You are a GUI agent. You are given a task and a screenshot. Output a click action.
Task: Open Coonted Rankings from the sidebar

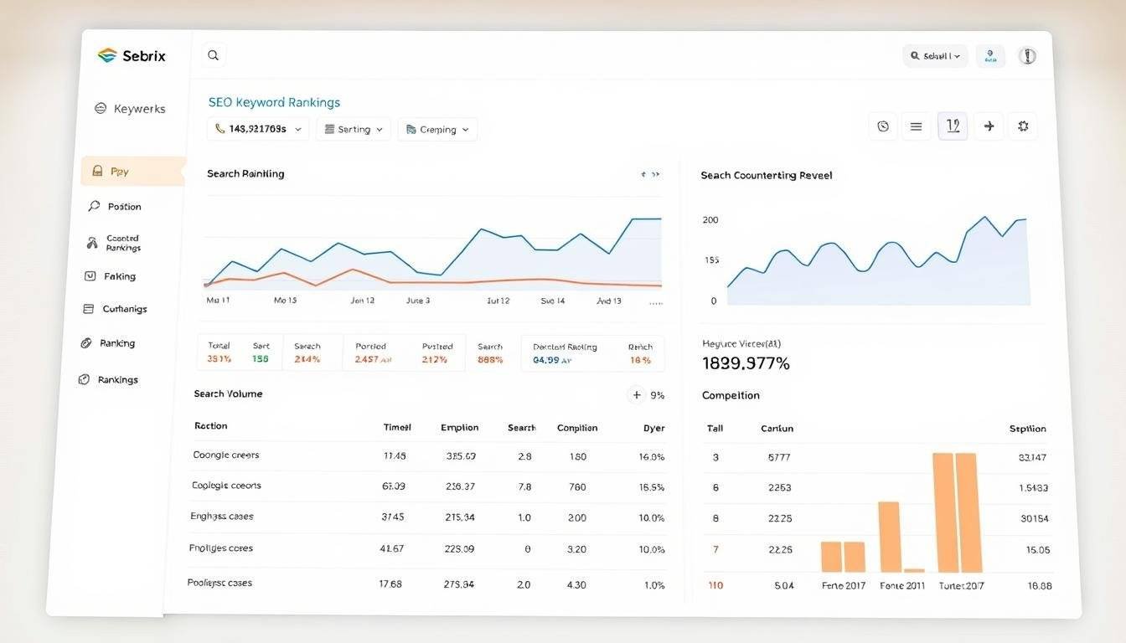[121, 242]
